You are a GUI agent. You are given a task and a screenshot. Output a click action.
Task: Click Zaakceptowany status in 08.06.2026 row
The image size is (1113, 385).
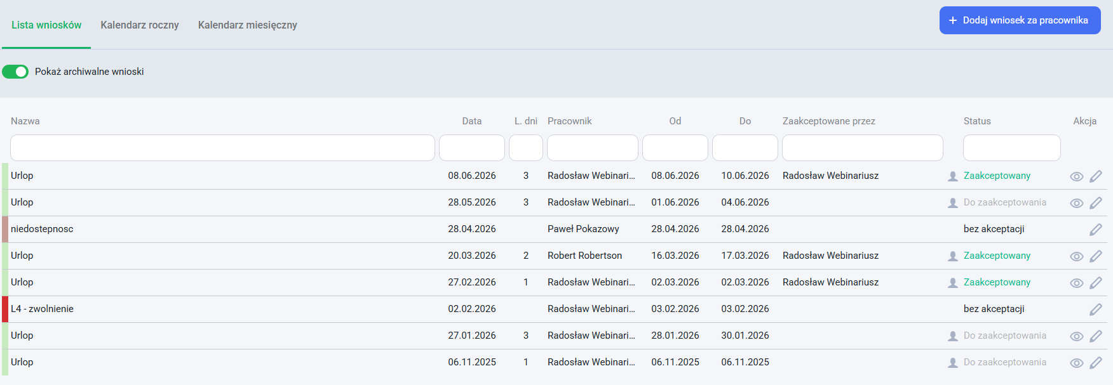(997, 176)
